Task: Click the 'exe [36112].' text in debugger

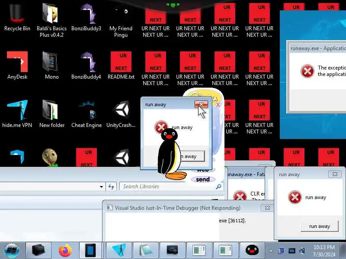Action: [x=232, y=221]
